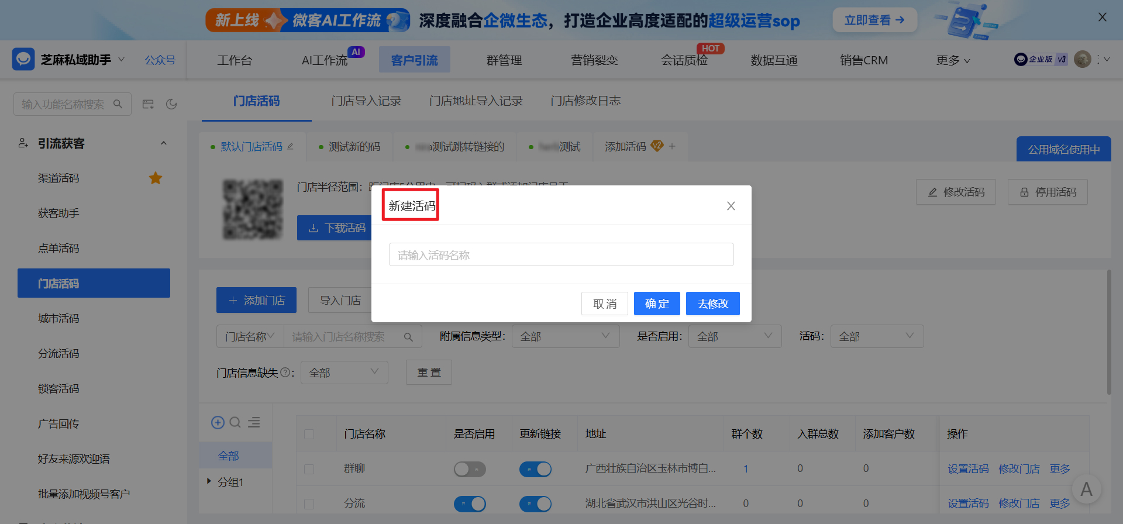This screenshot has height=524, width=1123.
Task: Open the AI工作流 nav item
Action: point(325,60)
